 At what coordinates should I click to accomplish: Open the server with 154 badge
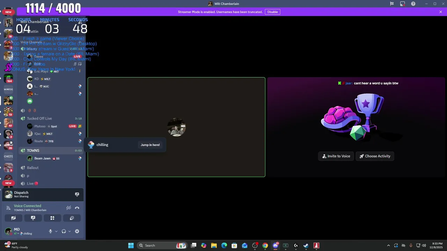coord(8,78)
